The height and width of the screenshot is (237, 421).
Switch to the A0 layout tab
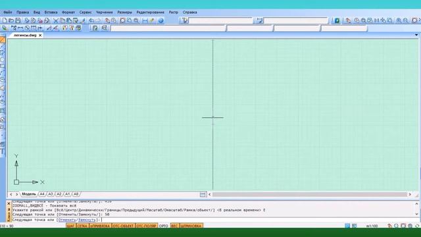[x=76, y=194]
